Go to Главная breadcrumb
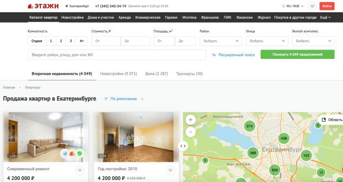343x182 pixels. point(9,87)
